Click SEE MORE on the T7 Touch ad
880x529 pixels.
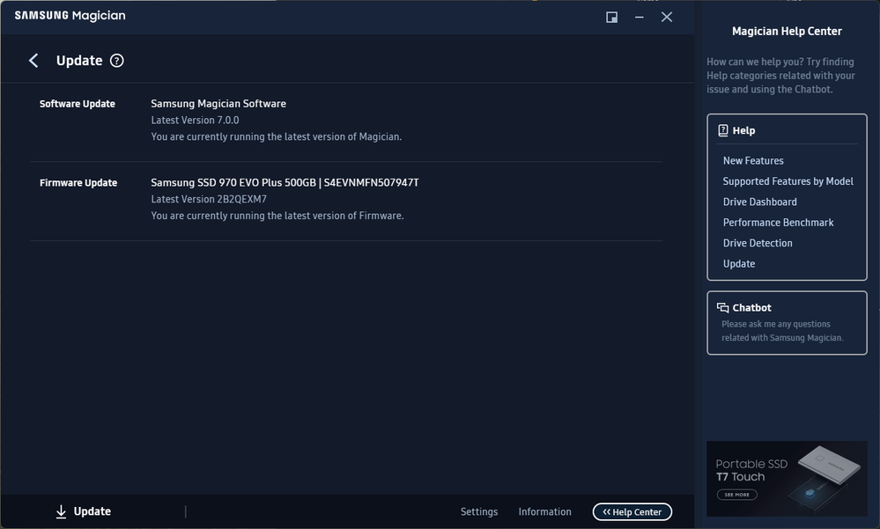pos(737,494)
